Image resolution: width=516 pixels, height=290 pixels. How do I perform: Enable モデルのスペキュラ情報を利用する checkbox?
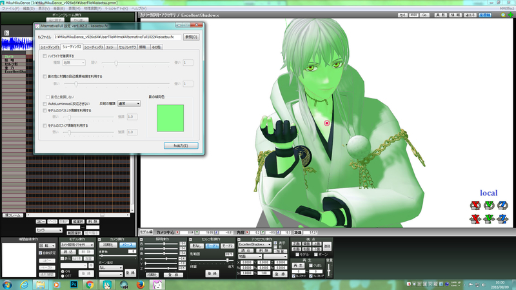45,110
